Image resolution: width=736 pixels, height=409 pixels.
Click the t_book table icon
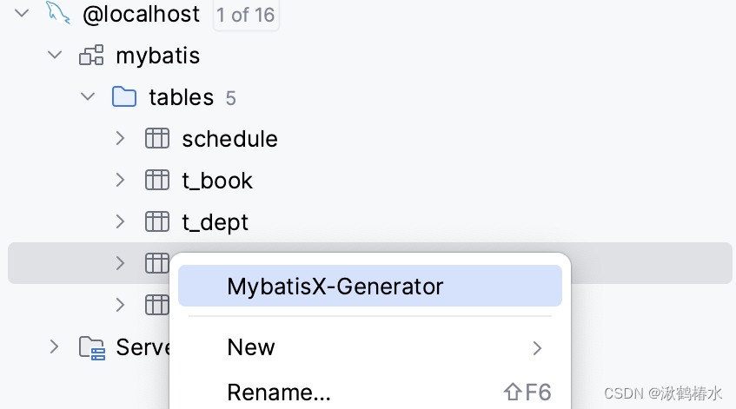click(156, 180)
